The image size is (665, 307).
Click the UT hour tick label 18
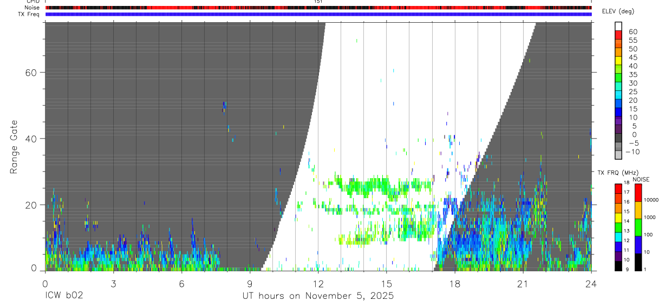click(x=454, y=284)
